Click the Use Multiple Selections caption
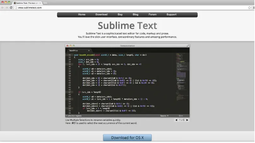 pyautogui.click(x=93, y=120)
